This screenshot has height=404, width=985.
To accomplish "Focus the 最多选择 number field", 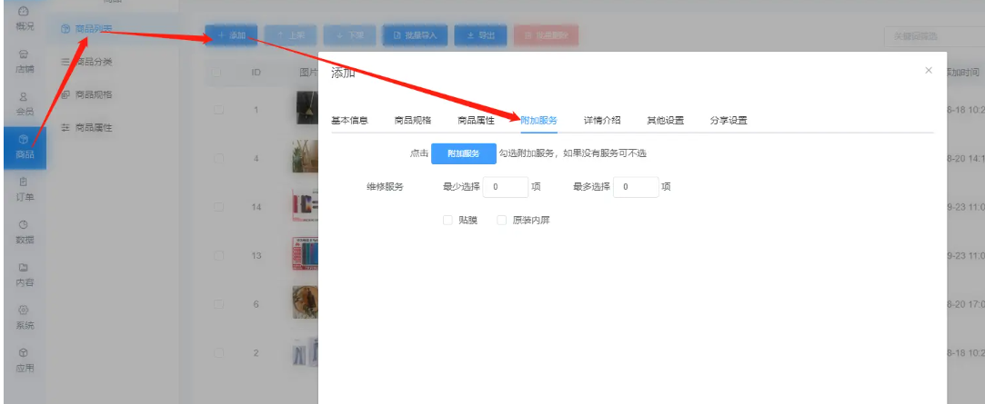I will click(636, 187).
